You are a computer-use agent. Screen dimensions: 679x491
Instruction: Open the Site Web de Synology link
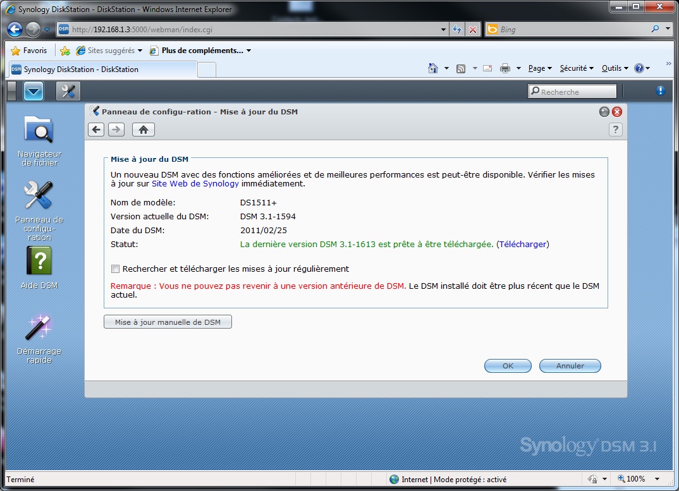click(195, 184)
